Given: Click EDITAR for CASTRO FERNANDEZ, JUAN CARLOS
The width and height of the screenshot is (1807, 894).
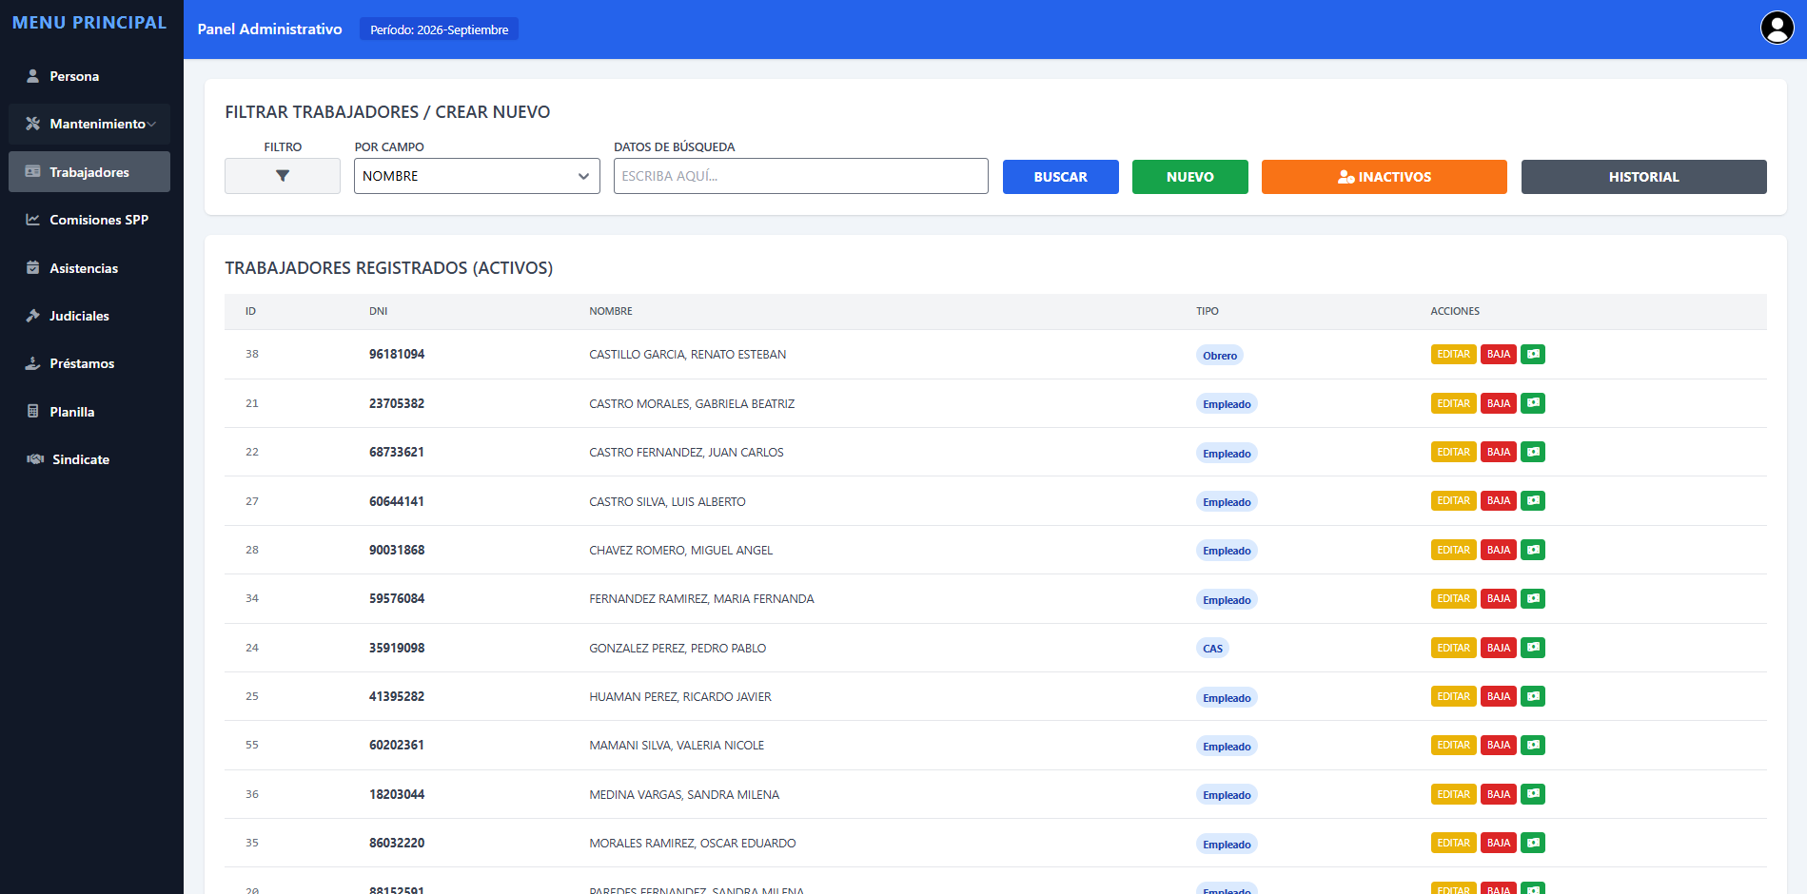Looking at the screenshot, I should (x=1453, y=452).
